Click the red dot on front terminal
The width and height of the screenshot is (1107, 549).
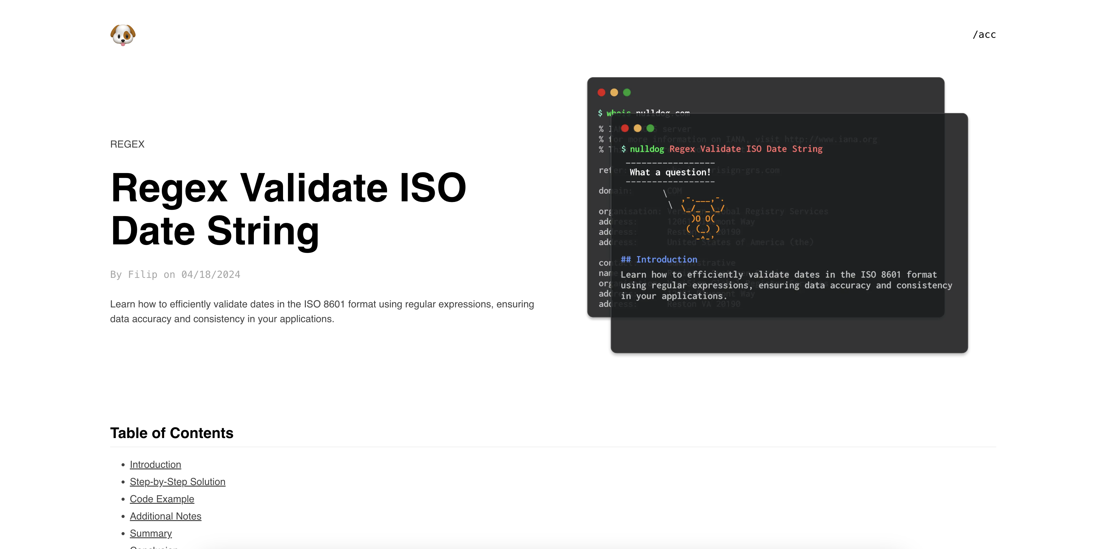[625, 128]
